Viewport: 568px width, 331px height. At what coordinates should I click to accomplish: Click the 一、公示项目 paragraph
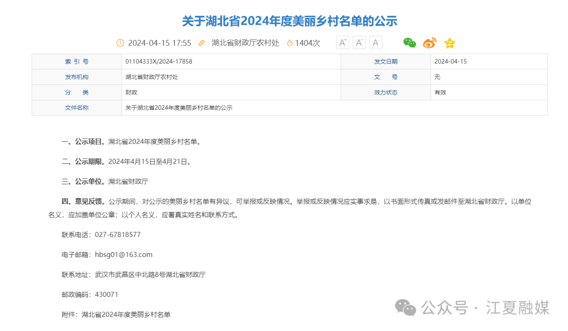[x=132, y=142]
